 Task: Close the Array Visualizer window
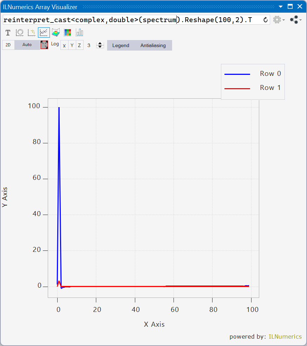[300, 7]
